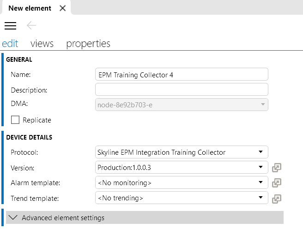
Task: Open the Alarm template dropdown
Action: [182, 182]
